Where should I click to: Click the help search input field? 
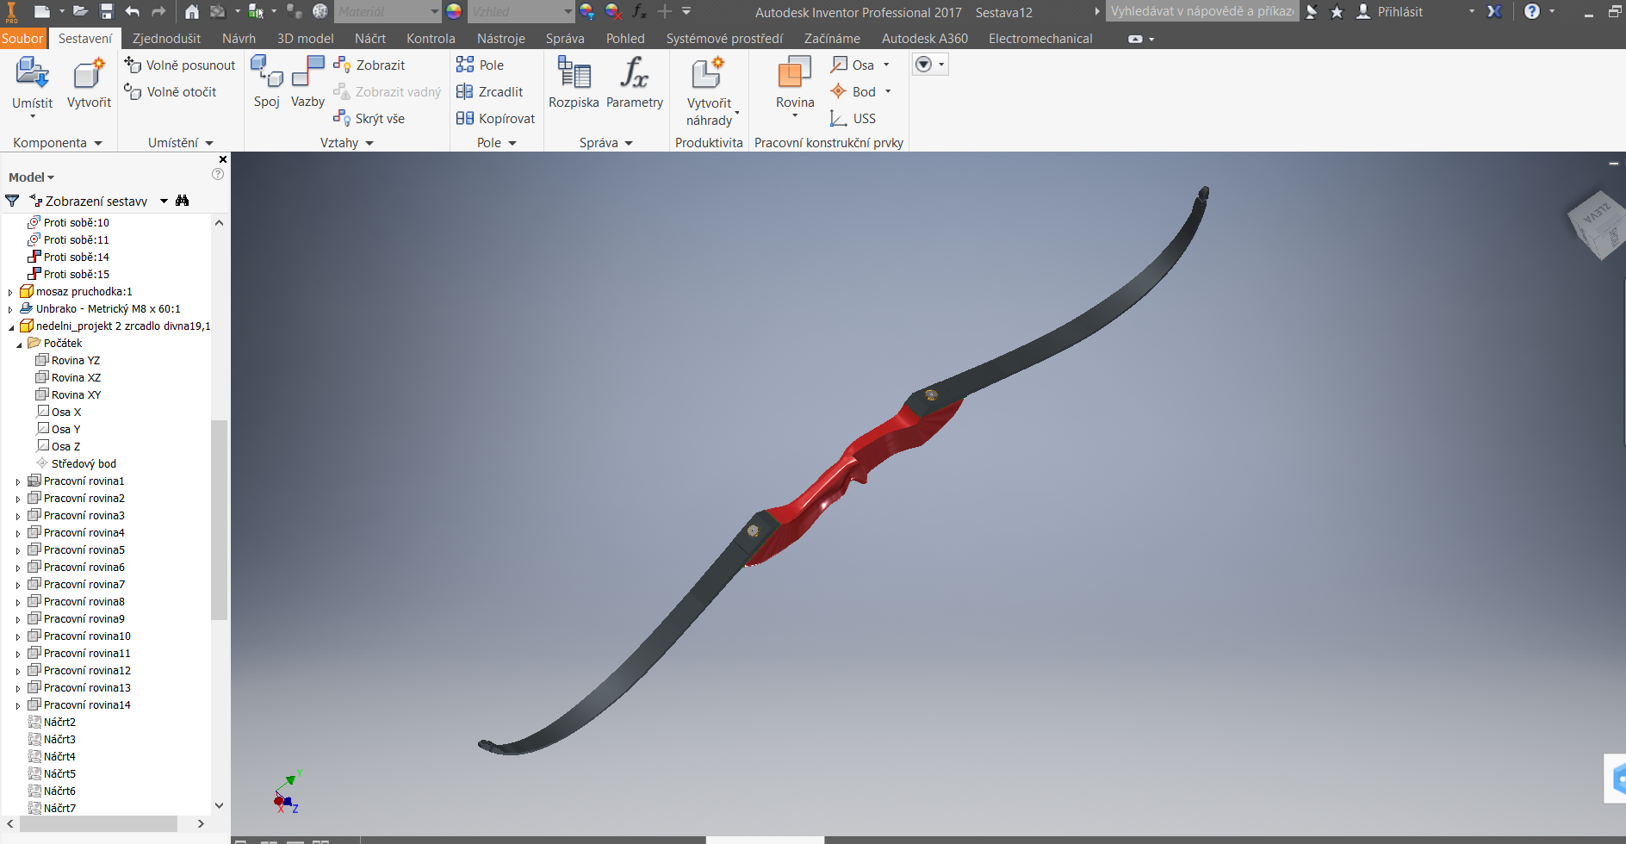point(1201,12)
